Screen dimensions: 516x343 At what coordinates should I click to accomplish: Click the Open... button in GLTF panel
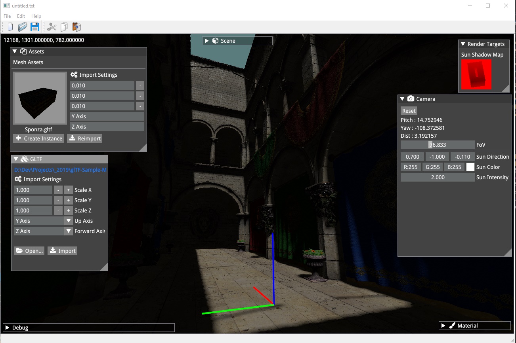point(29,251)
